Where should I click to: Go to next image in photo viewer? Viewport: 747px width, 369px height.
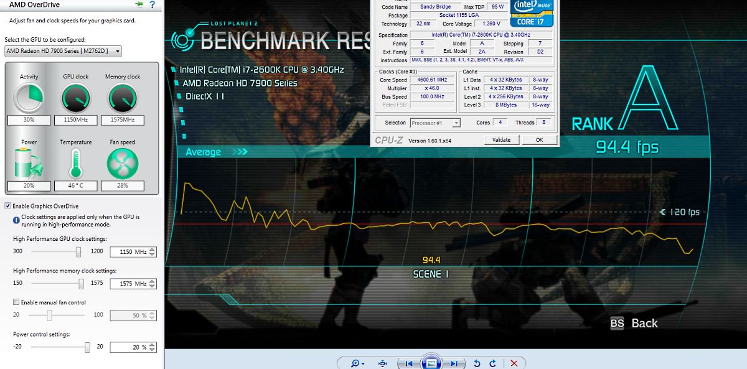pyautogui.click(x=454, y=363)
